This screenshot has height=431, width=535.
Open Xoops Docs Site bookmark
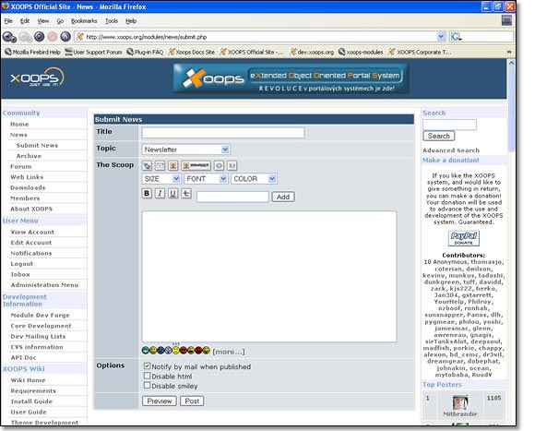click(x=192, y=53)
